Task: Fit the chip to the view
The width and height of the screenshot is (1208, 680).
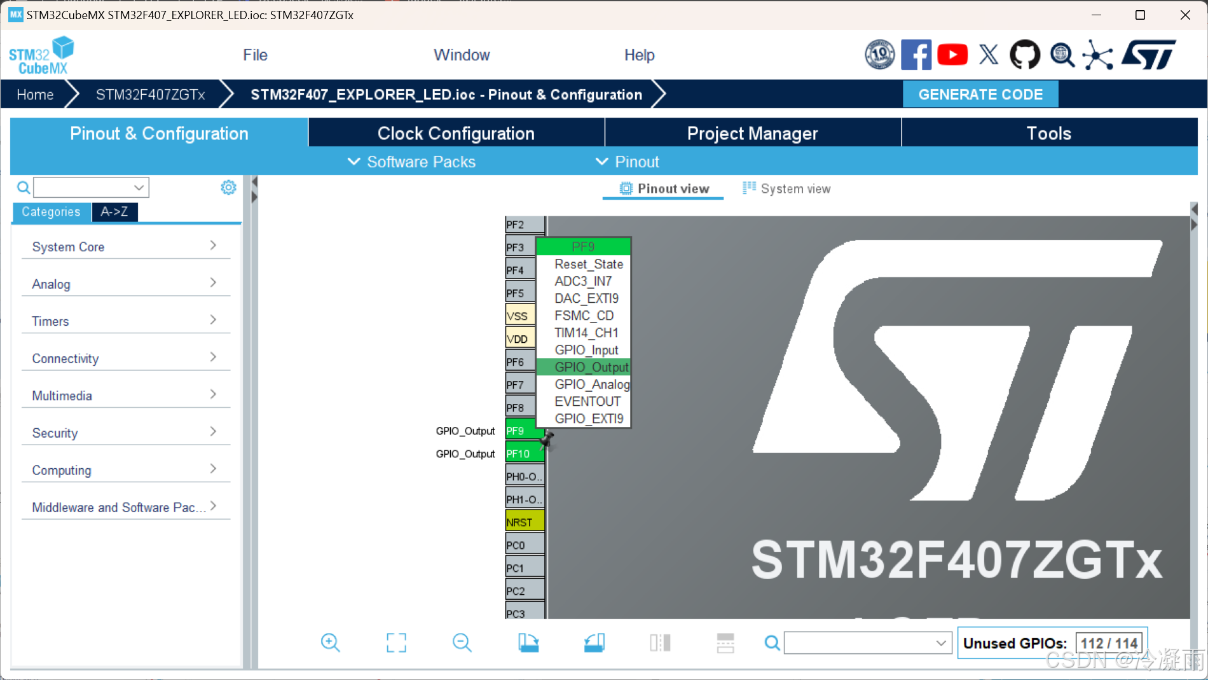Action: pos(396,642)
